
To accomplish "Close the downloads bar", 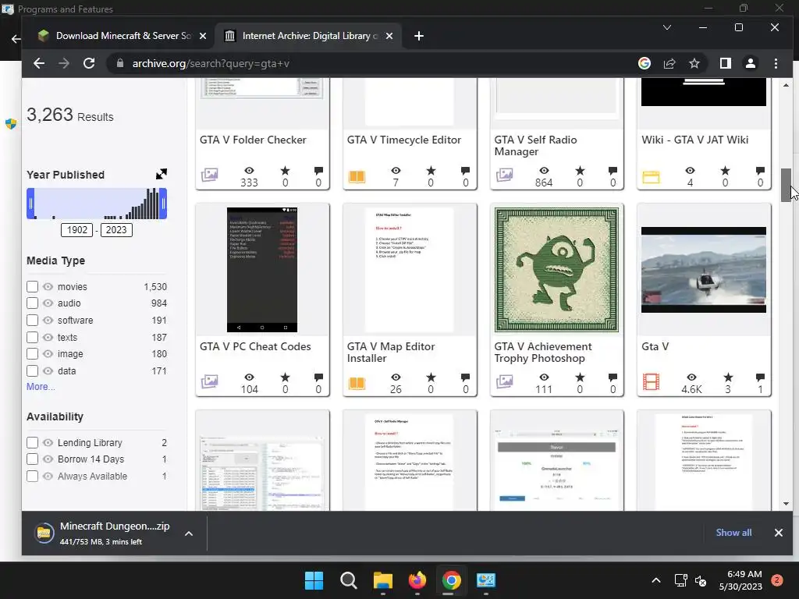I will pyautogui.click(x=778, y=533).
